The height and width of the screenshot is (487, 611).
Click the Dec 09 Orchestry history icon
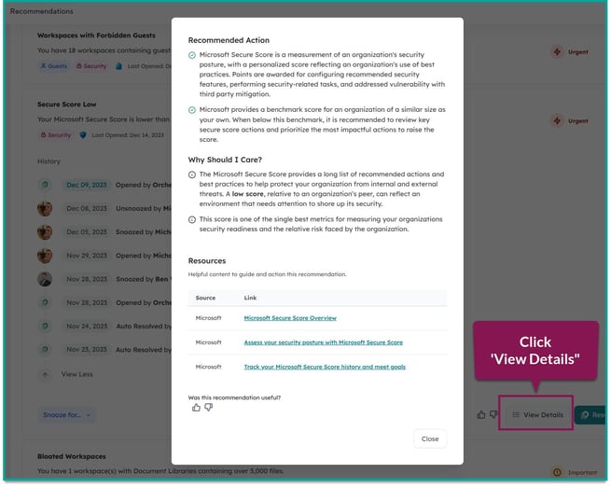45,186
